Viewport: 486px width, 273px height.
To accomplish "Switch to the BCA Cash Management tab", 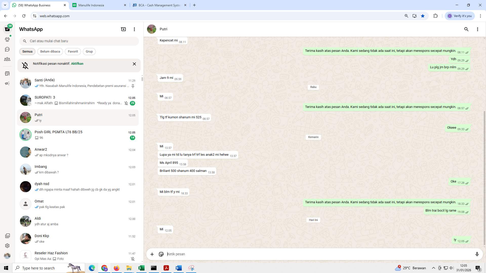I will (x=157, y=5).
